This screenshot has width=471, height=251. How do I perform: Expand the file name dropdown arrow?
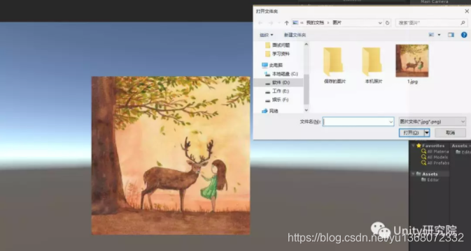coord(391,121)
